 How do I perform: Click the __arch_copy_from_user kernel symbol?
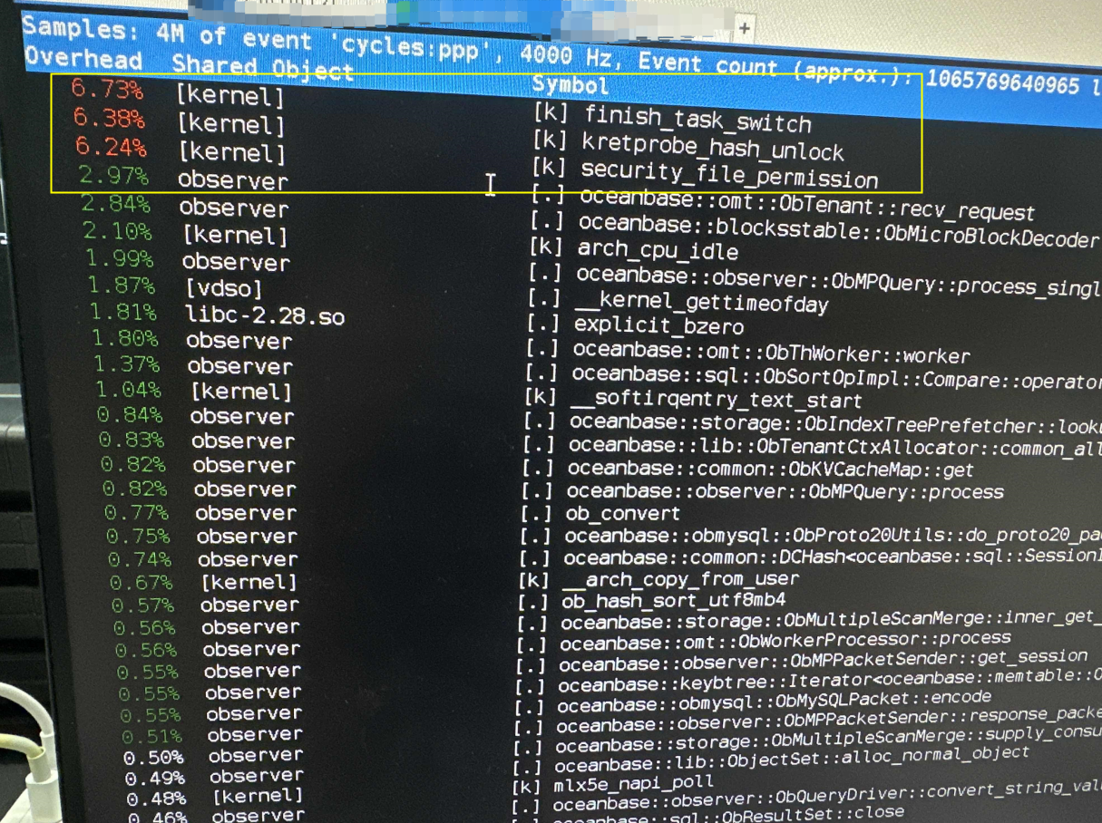(x=679, y=577)
